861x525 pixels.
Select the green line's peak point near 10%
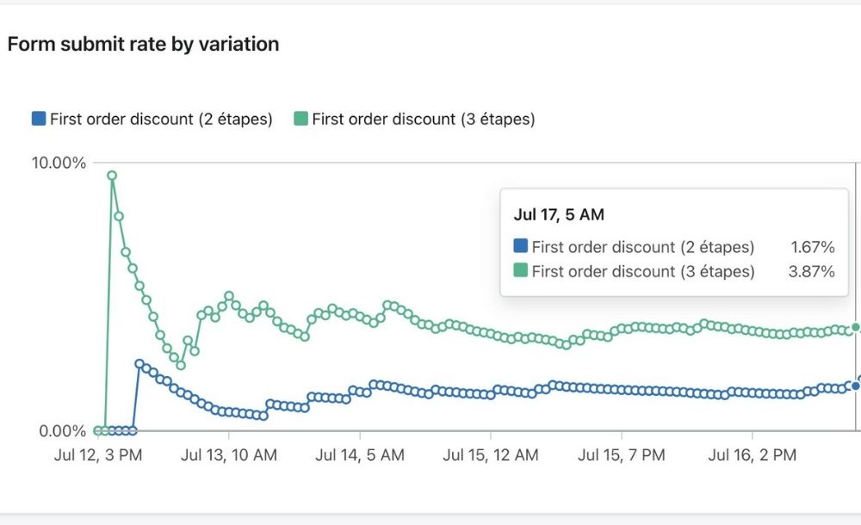[x=112, y=176]
